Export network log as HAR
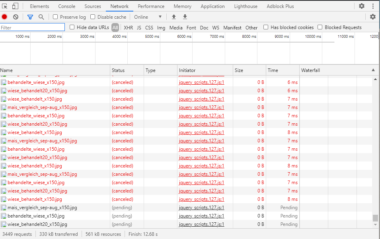This screenshot has width=380, height=239. 185,17
